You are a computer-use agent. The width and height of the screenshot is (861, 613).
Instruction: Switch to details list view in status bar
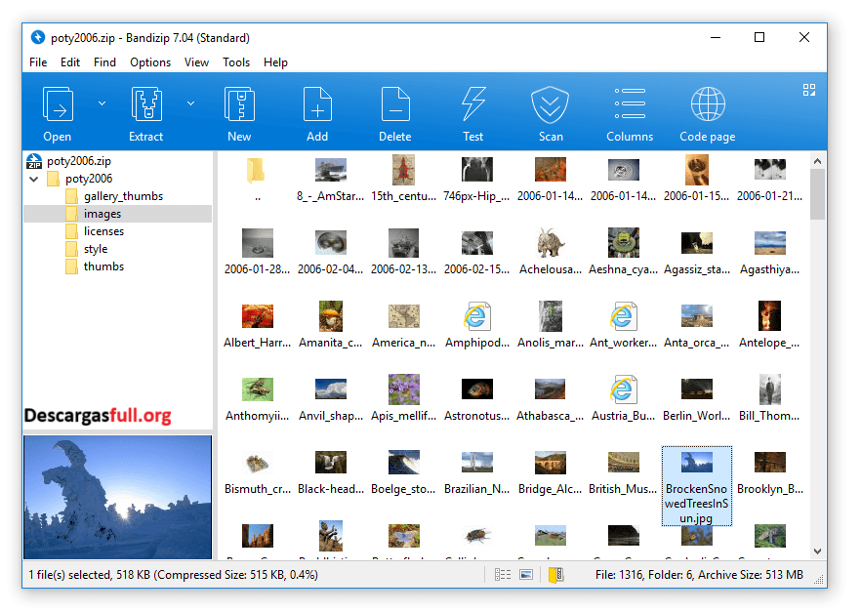(503, 575)
